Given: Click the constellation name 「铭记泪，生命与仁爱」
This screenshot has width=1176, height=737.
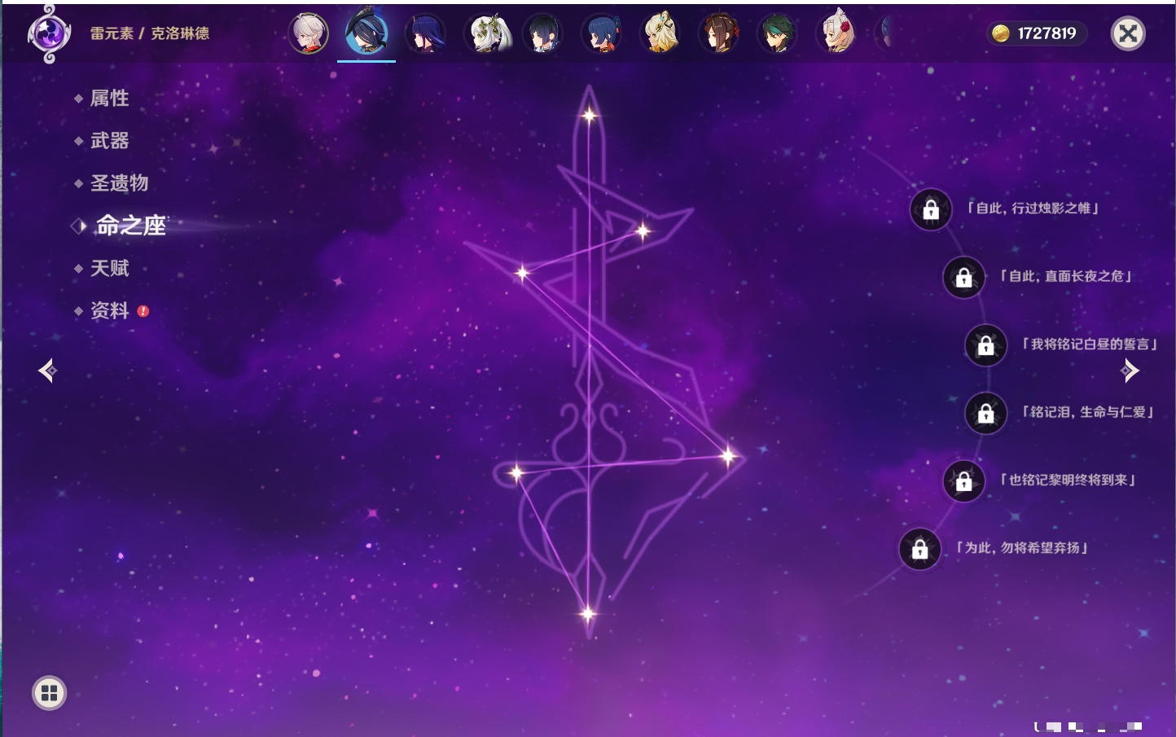Looking at the screenshot, I should pyautogui.click(x=1088, y=412).
